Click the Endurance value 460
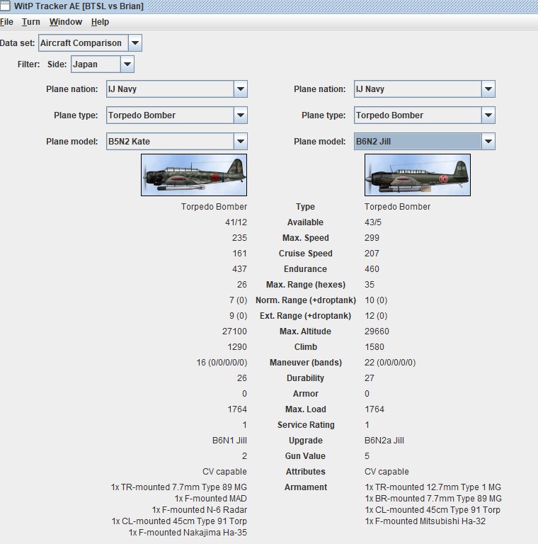Screen dimensions: 538x544 tap(372, 269)
